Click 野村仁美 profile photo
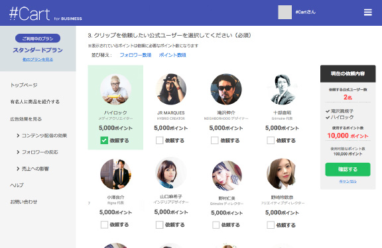Image resolution: width=382 pixels, height=248 pixels. click(227, 175)
